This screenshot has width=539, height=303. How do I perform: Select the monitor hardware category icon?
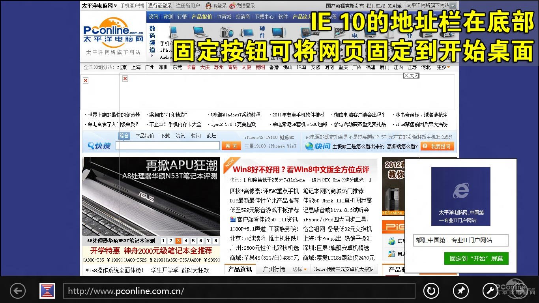[278, 32]
